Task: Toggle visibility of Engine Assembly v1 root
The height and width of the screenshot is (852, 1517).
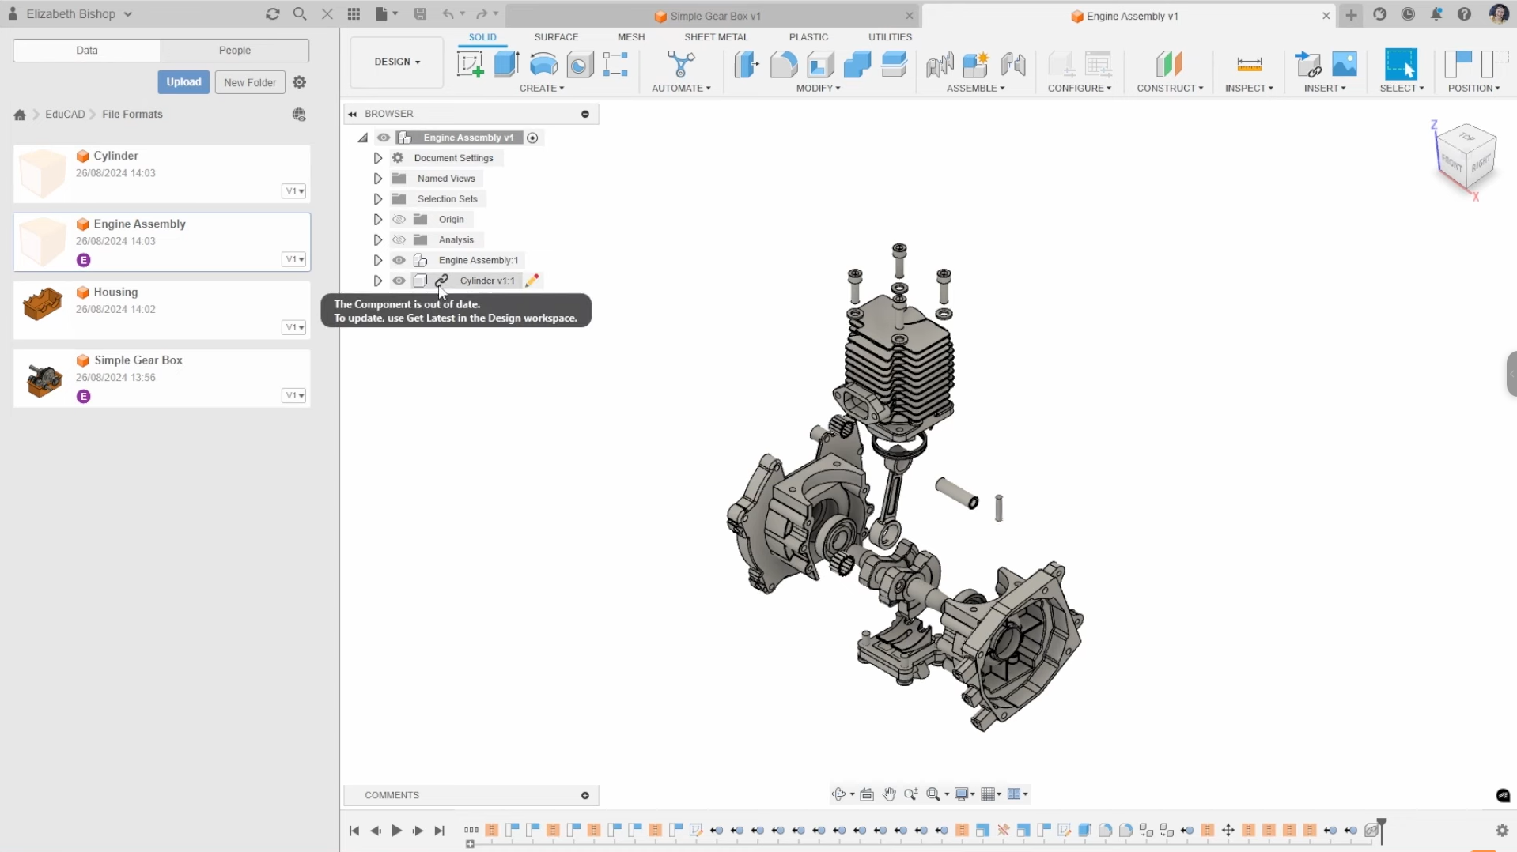Action: pos(384,138)
